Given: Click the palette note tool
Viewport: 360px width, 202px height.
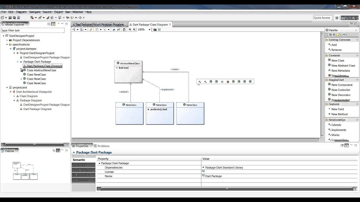Looking at the screenshot, I should coord(338,35).
